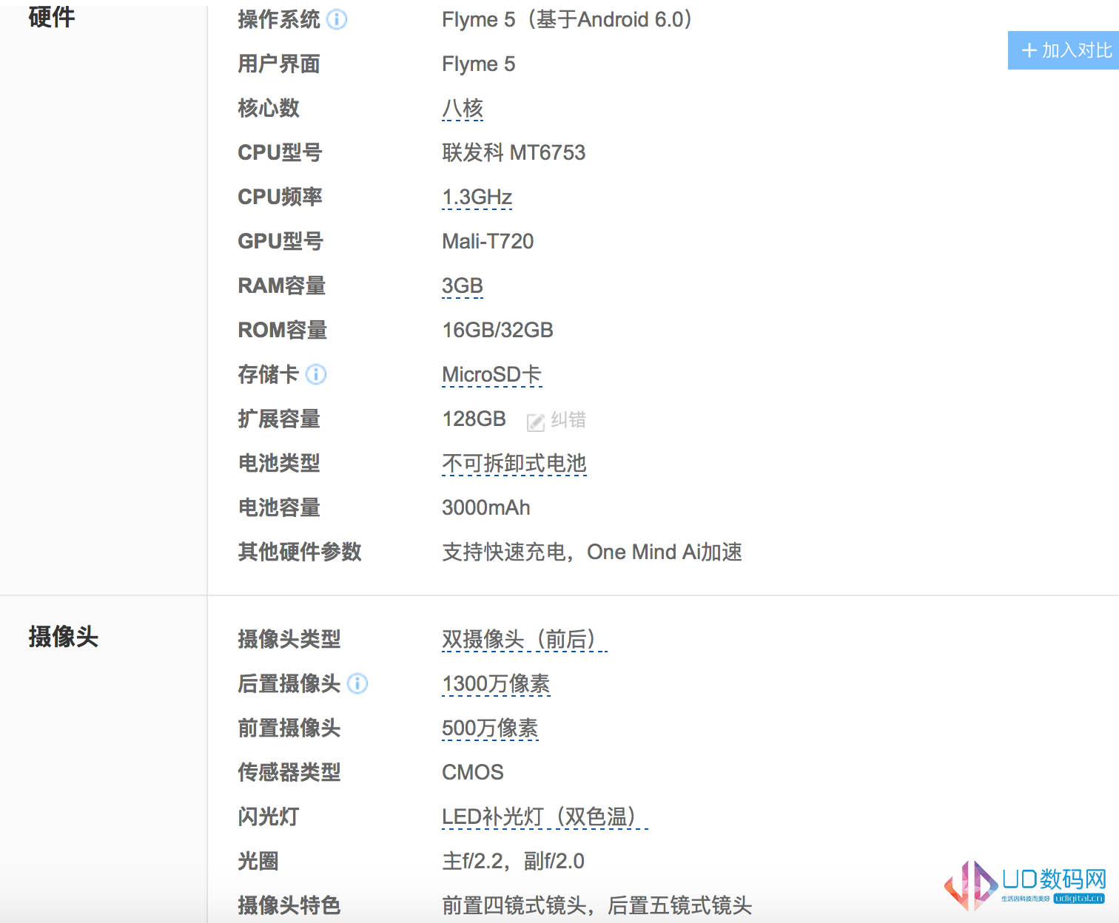
Task: Select the 前置摄像头 label
Action: tap(289, 728)
